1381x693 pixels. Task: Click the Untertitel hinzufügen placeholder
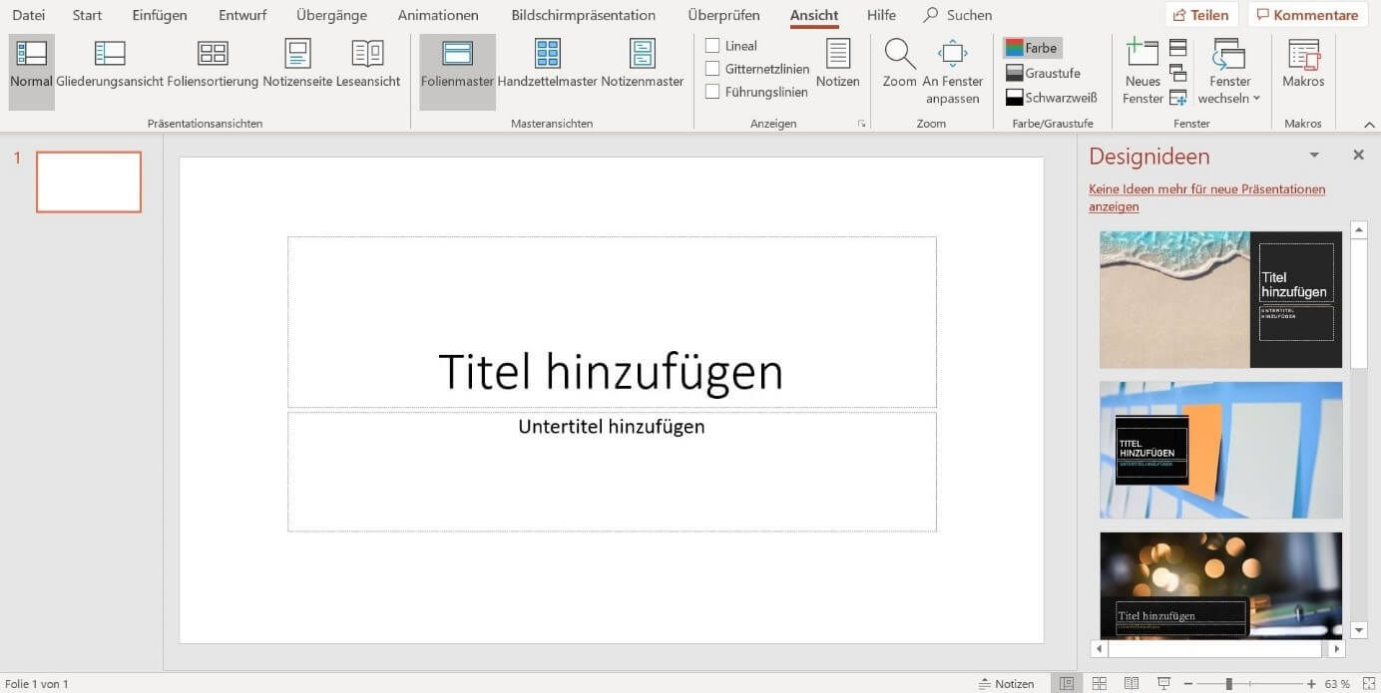612,472
